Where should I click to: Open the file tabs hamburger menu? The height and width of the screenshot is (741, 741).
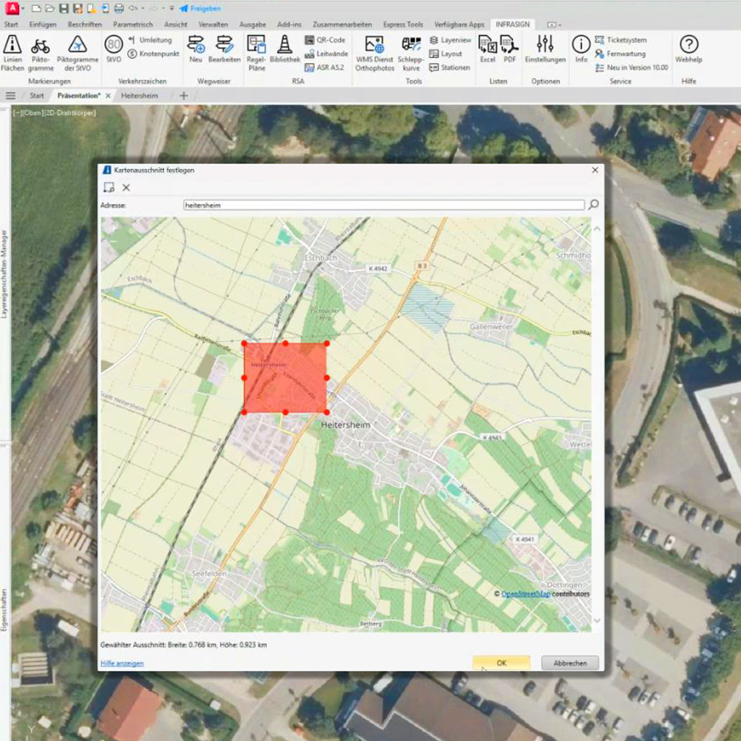(10, 96)
